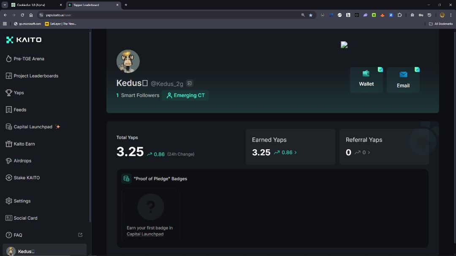The image size is (456, 256).
Task: Open the Airdrops section
Action: point(22,161)
